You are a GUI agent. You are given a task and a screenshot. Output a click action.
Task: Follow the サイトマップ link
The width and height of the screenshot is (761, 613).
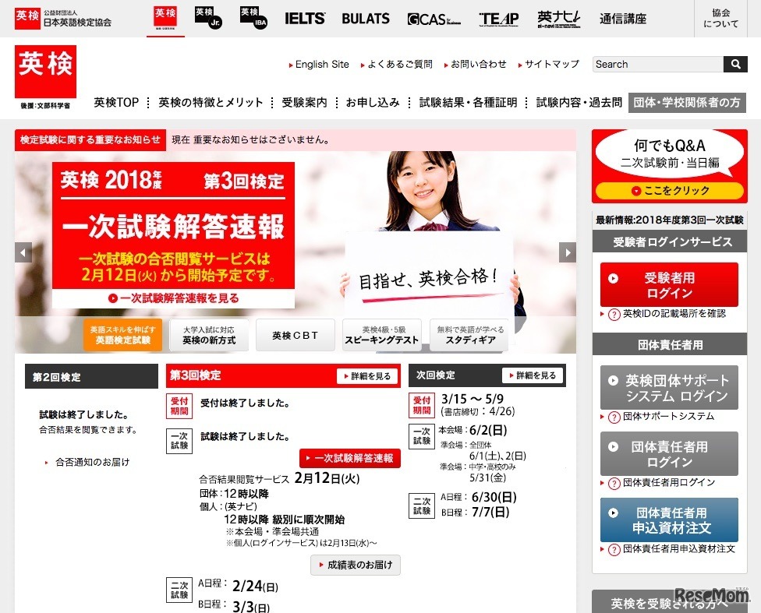click(x=552, y=64)
